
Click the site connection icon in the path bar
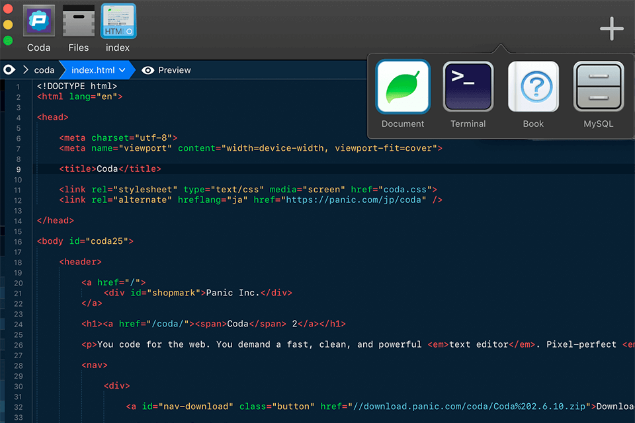click(9, 69)
